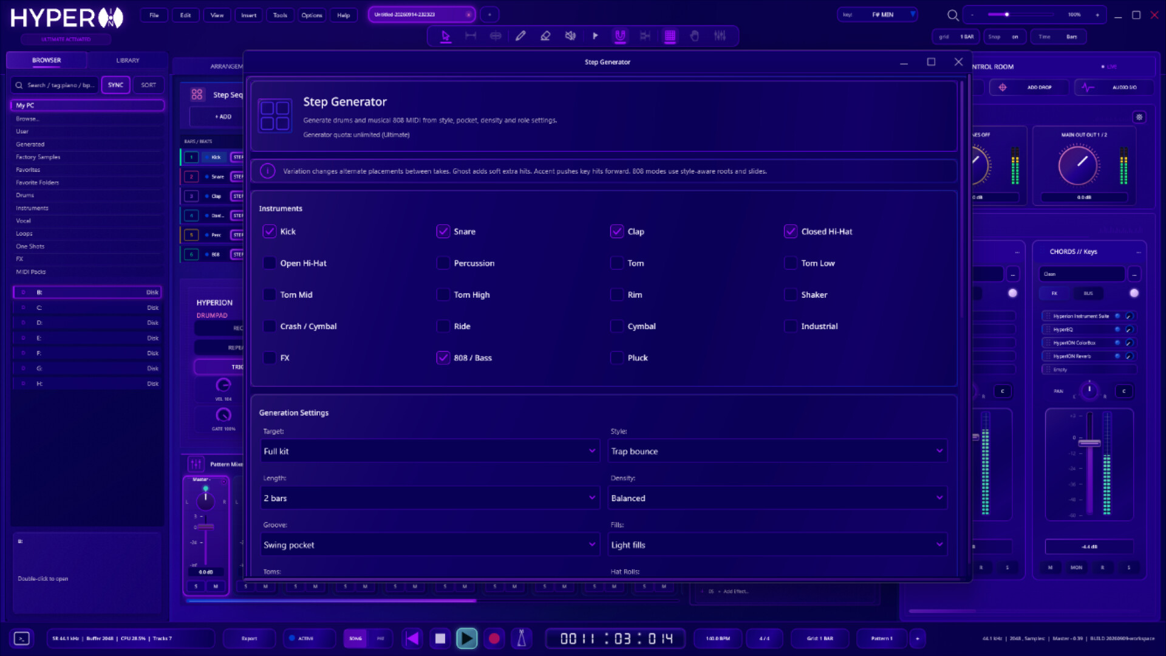Switch to the LIBRARY tab
Screen dimensions: 1166x656
(128, 60)
